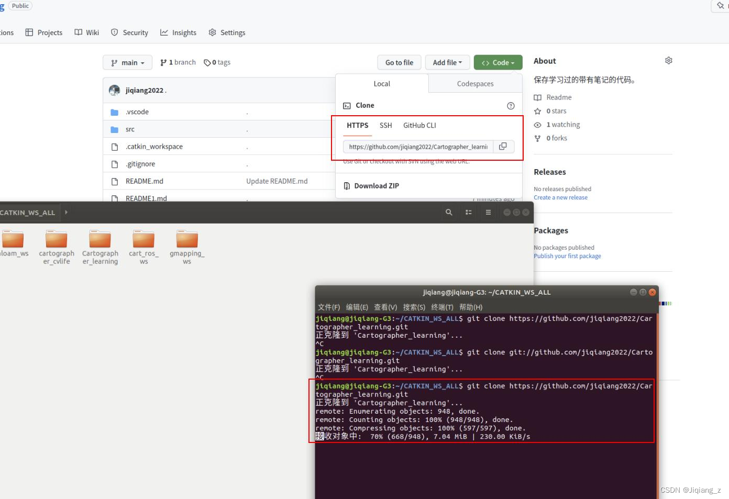Open the terminal 编辑(E) menu

[x=357, y=307]
